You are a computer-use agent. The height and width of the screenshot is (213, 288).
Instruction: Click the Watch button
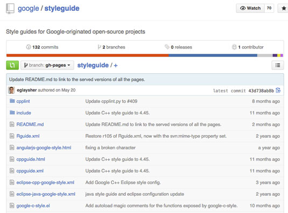[x=250, y=8]
